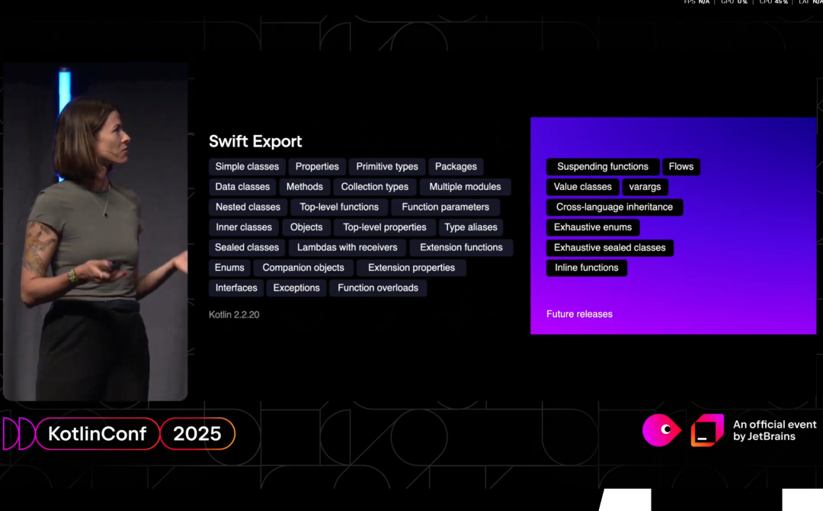This screenshot has width=823, height=511.
Task: Click the Exhaustive enums tag
Action: pyautogui.click(x=593, y=227)
